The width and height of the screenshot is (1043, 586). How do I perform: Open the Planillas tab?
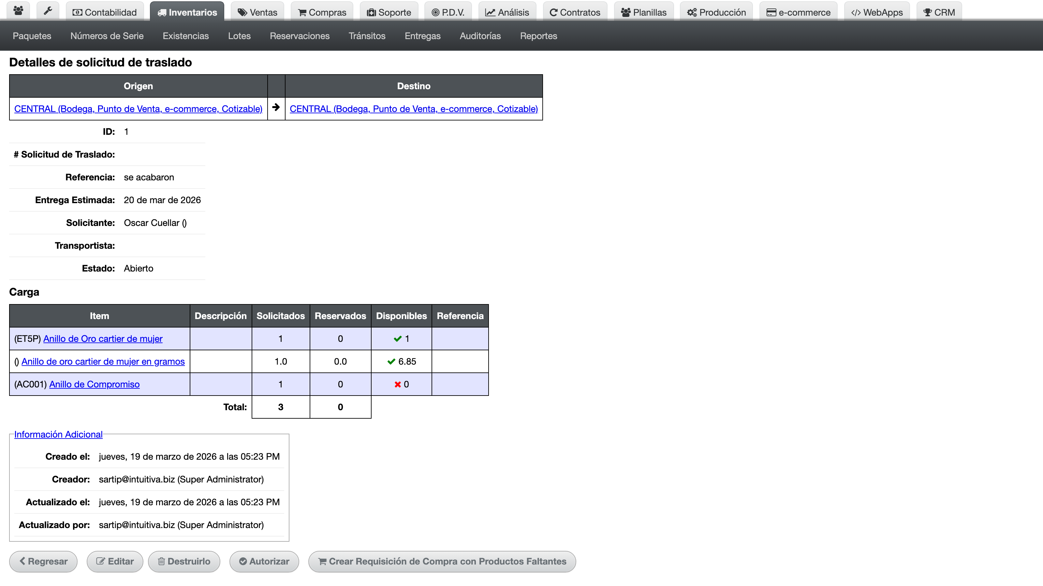tap(643, 12)
